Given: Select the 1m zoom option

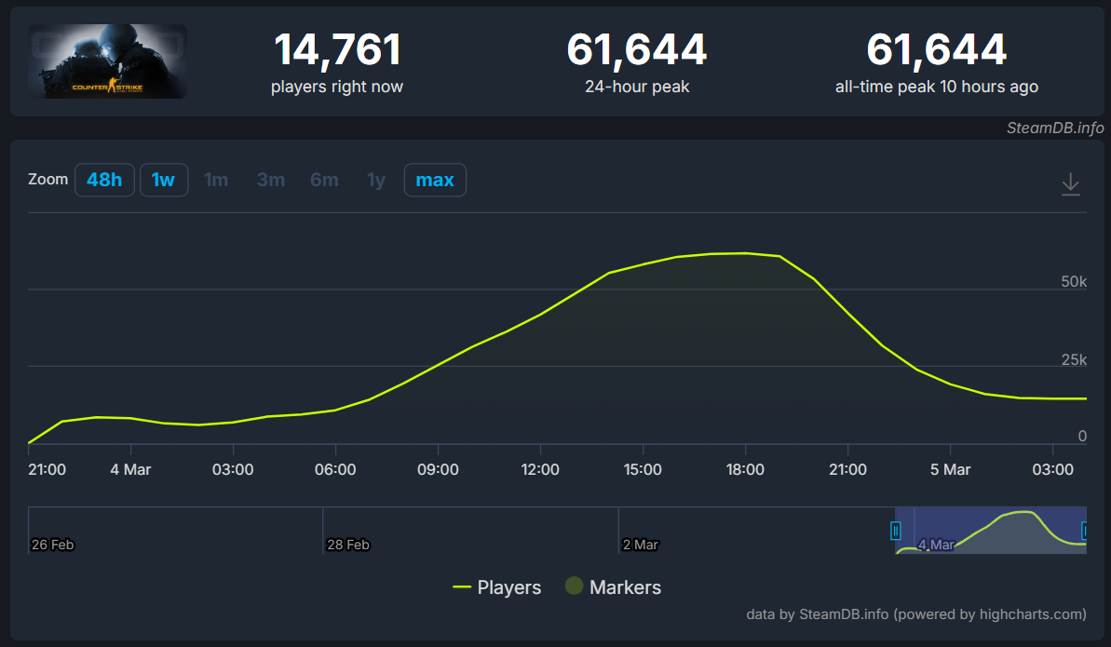Looking at the screenshot, I should tap(216, 180).
